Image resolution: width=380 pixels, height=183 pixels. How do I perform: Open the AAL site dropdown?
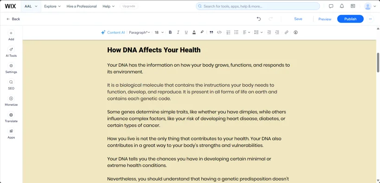(31, 6)
